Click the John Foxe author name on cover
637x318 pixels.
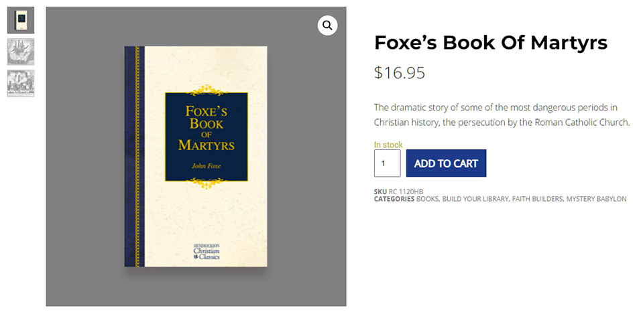click(x=207, y=164)
